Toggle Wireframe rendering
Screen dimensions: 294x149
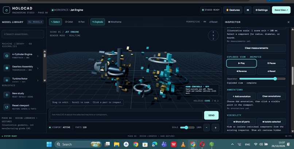[x=115, y=22]
